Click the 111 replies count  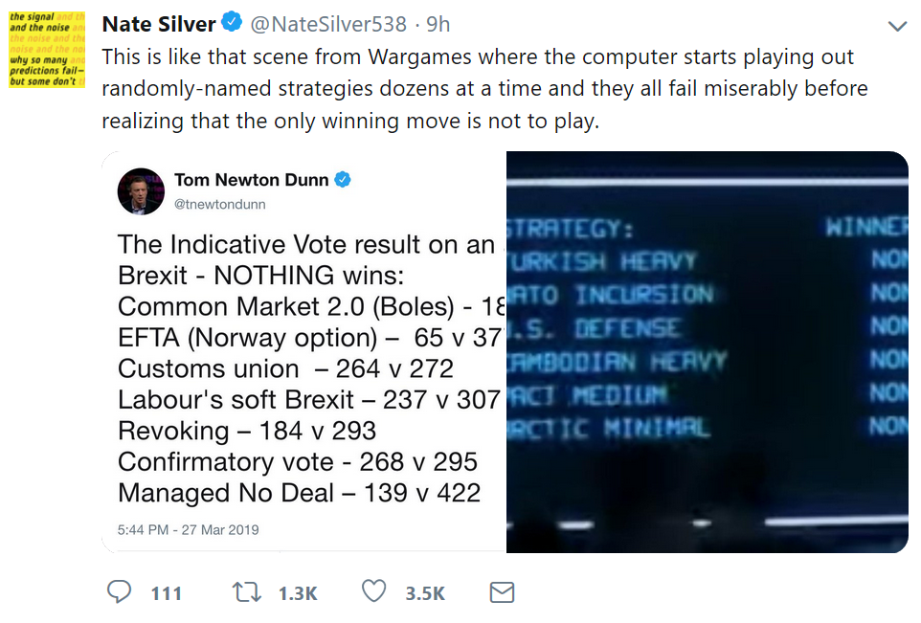coord(167,593)
